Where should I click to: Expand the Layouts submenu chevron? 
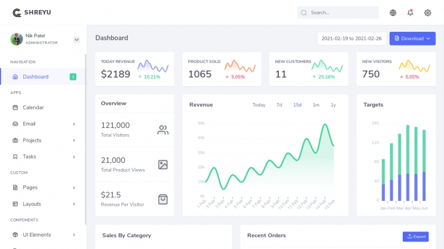pos(74,204)
